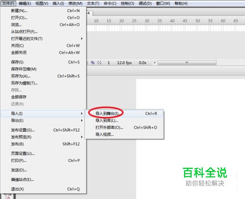The height and width of the screenshot is (199, 245).
Task: Open the 窗口(W) menu
Action: (163, 3)
